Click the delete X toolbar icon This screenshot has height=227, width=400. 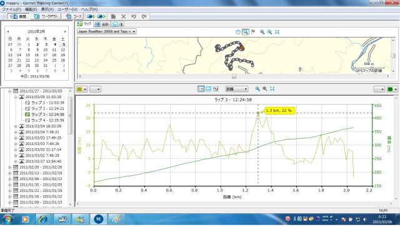[x=124, y=16]
